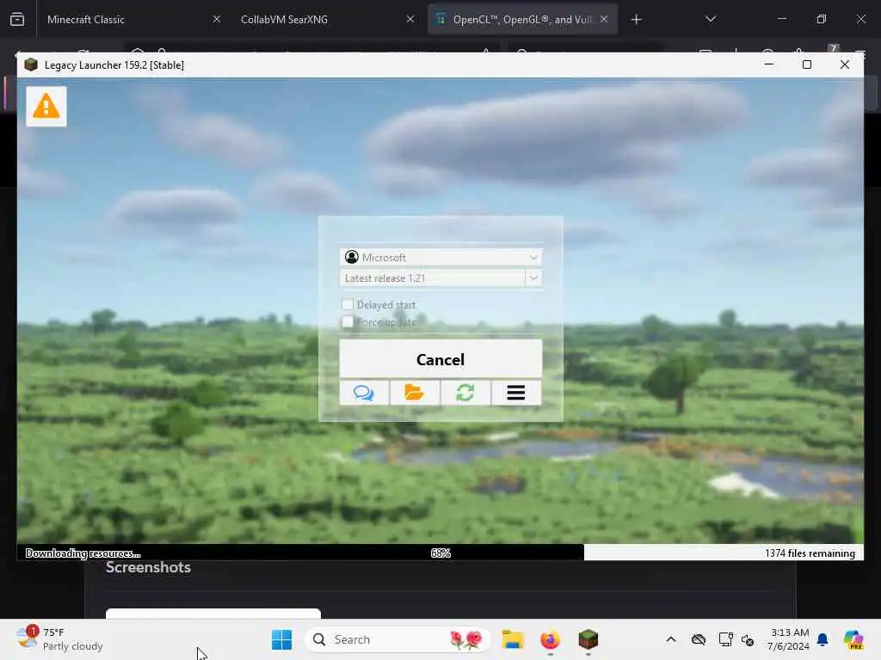Toggle the Delayed start checkbox

(x=348, y=304)
